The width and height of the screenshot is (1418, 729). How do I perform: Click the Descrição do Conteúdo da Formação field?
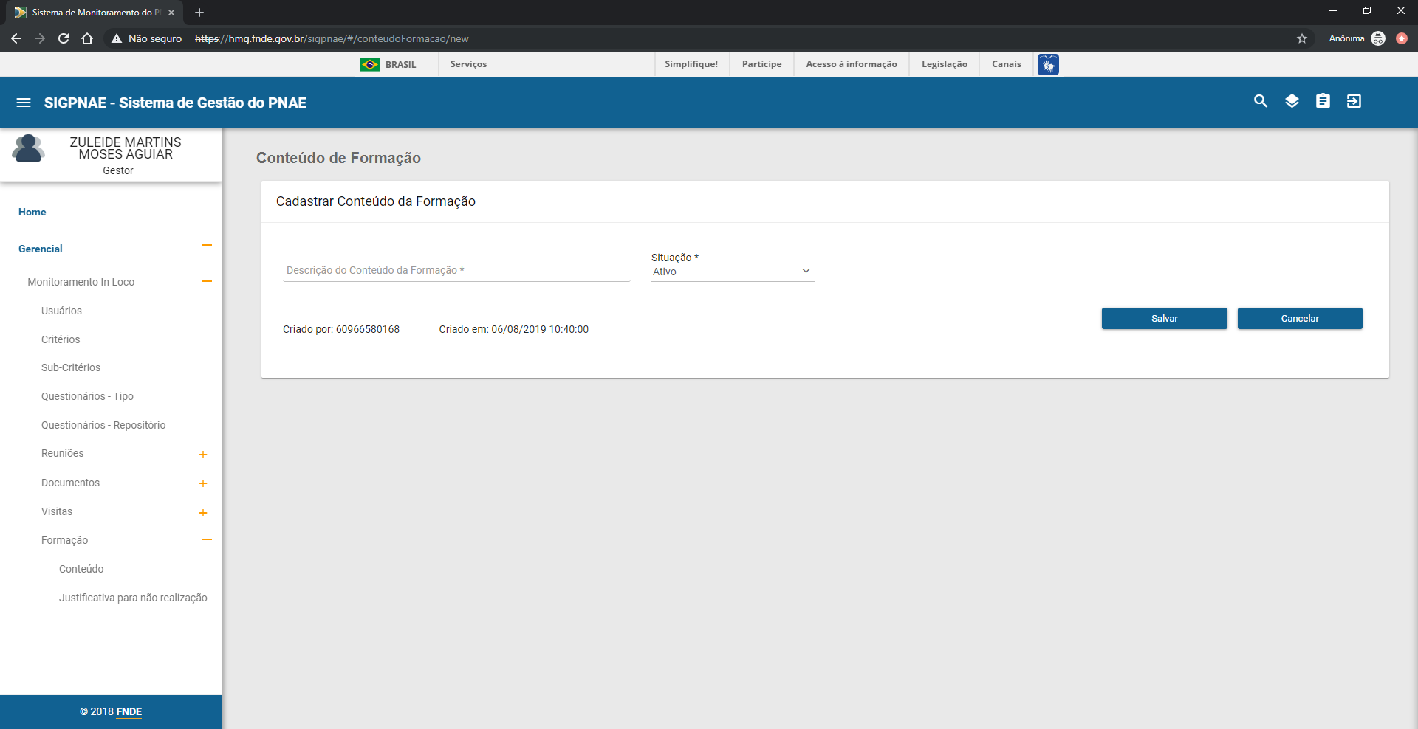pos(456,271)
